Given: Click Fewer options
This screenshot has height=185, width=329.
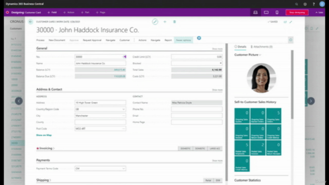Looking at the screenshot, I should click(x=184, y=40).
